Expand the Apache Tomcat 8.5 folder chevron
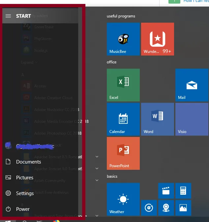Screen dimensions: 209x222 coord(97,157)
